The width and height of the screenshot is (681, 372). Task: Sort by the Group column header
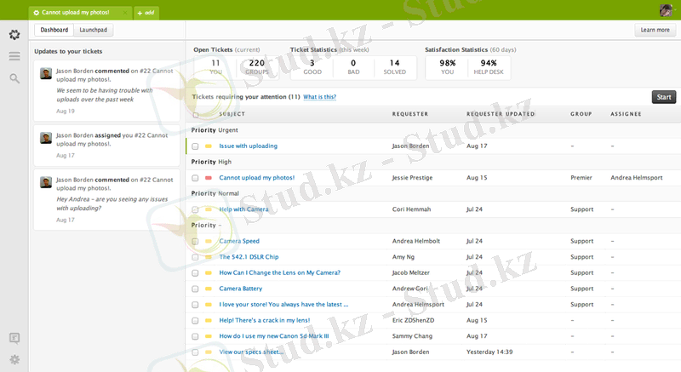pyautogui.click(x=581, y=114)
